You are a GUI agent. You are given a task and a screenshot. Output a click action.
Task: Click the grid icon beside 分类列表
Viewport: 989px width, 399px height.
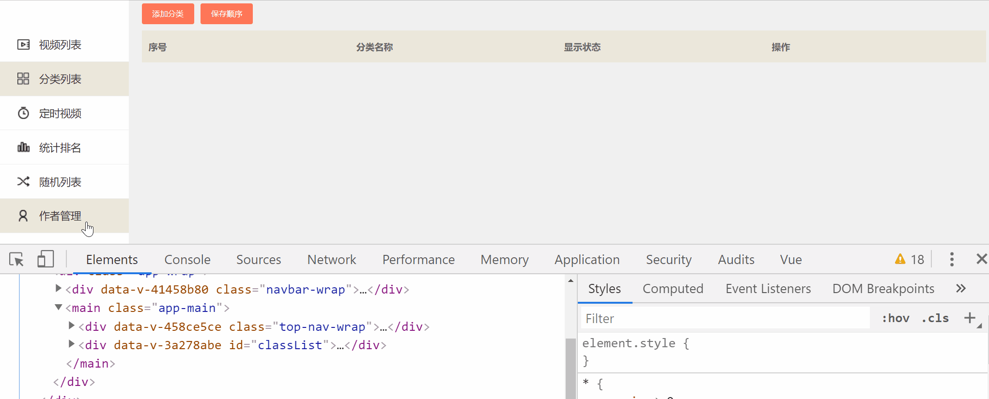(x=23, y=79)
